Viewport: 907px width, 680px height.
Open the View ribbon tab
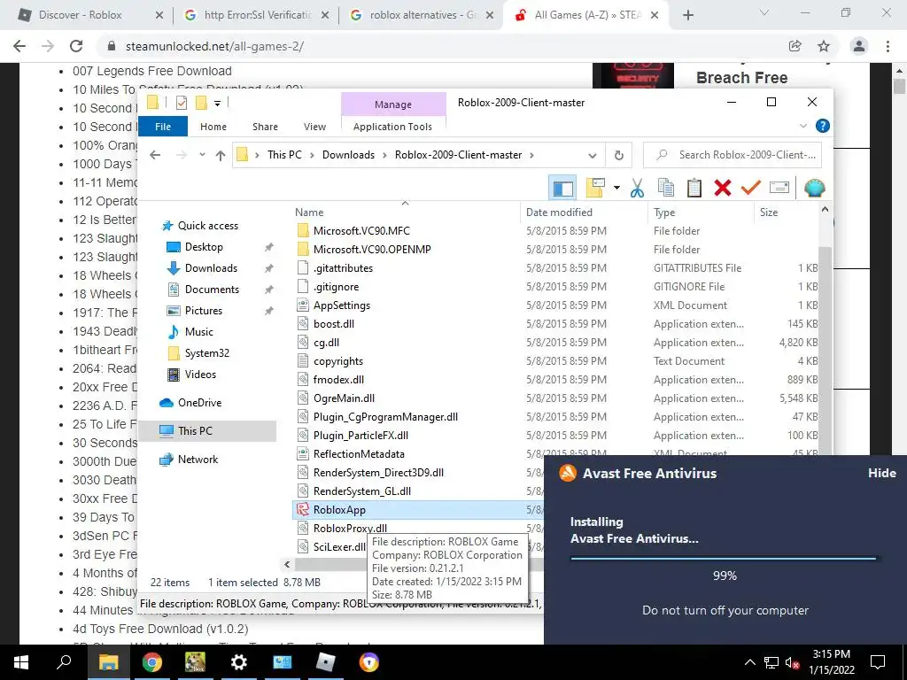314,127
